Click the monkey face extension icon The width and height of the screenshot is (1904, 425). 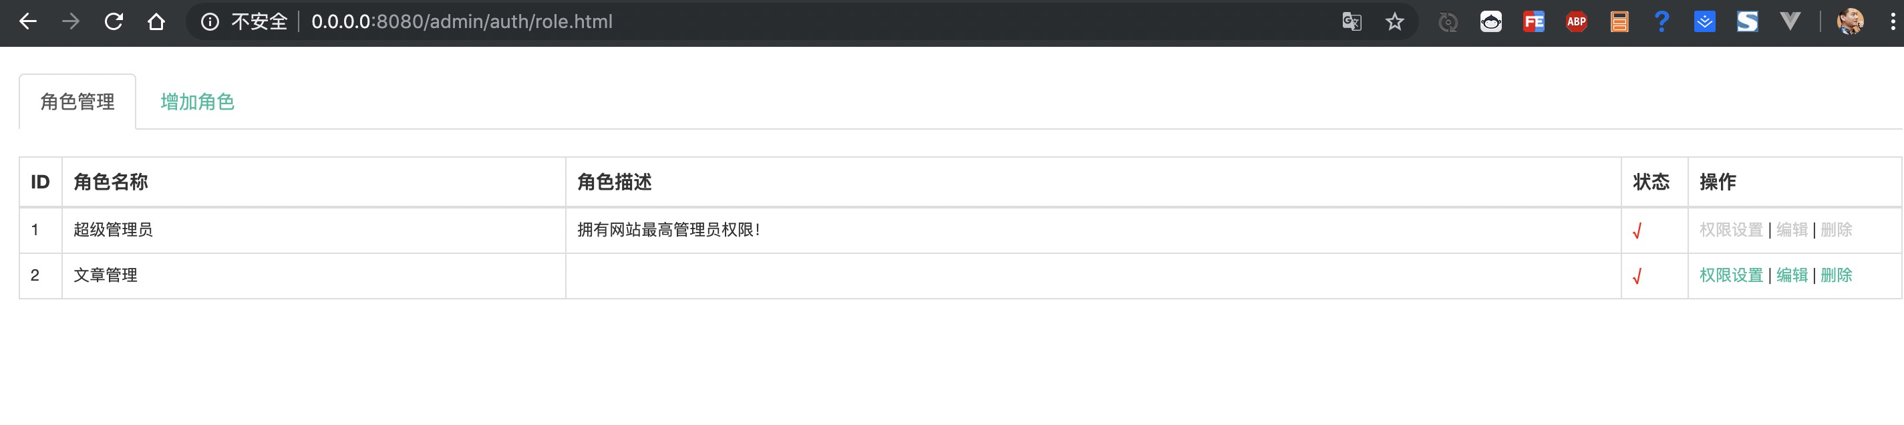tap(1491, 22)
